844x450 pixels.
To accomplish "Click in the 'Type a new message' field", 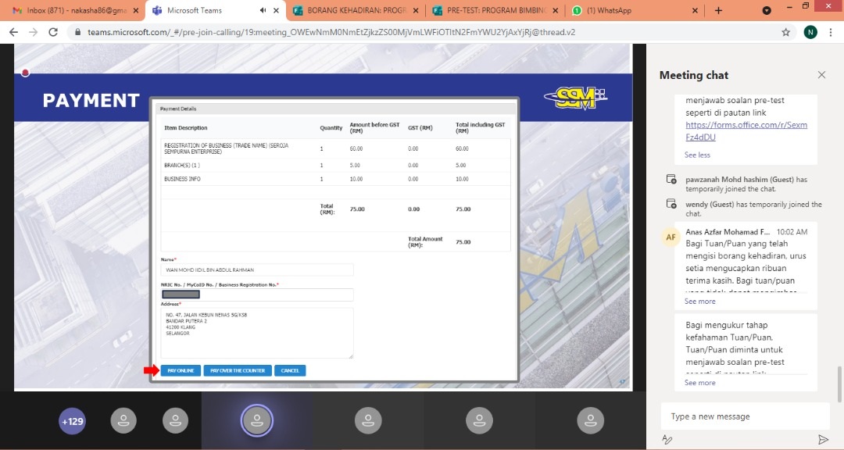I will 744,416.
